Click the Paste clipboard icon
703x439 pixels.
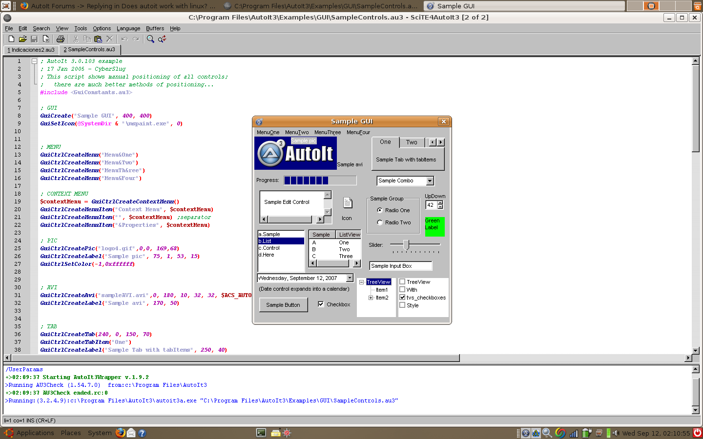[x=98, y=39]
